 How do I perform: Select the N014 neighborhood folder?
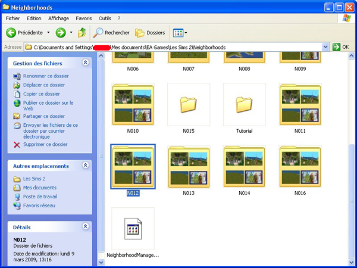245,167
